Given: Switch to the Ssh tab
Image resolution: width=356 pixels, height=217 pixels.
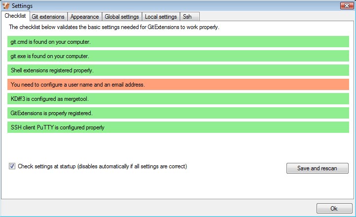Looking at the screenshot, I should [x=187, y=17].
